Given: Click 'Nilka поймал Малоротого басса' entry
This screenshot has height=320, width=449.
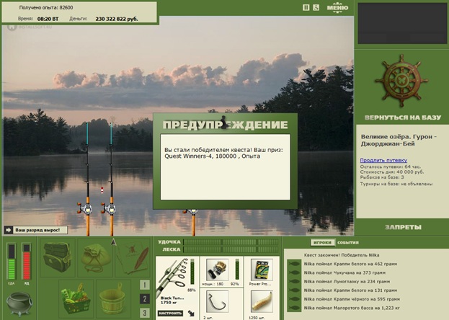Looking at the screenshot, I should [x=352, y=308].
